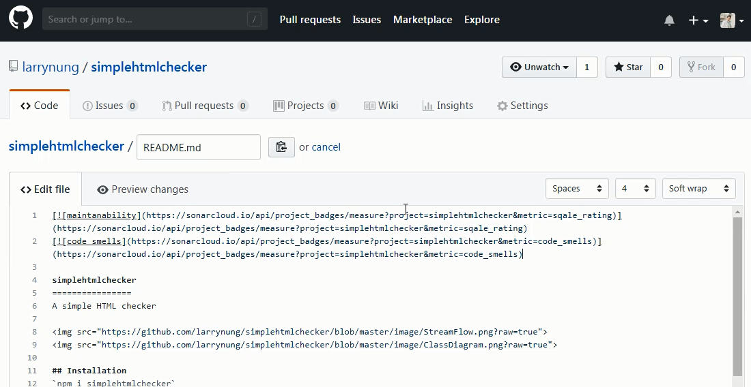
Task: Open Explore in top navigation
Action: pyautogui.click(x=482, y=20)
